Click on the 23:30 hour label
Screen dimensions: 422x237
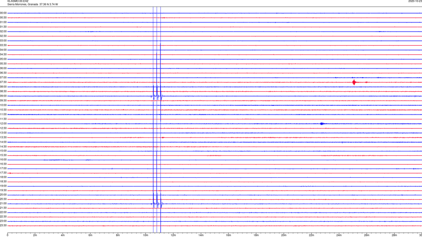click(3, 226)
